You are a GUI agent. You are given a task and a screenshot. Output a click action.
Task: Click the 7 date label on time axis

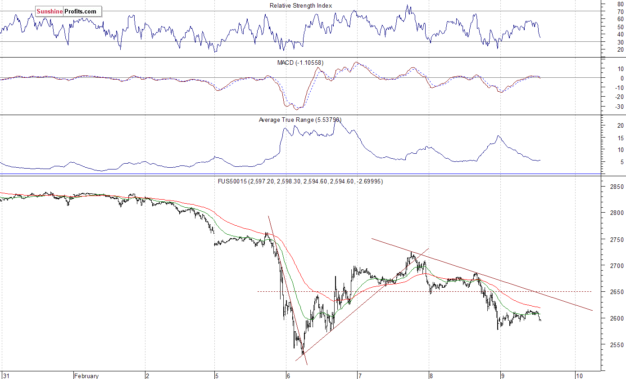tap(359, 375)
